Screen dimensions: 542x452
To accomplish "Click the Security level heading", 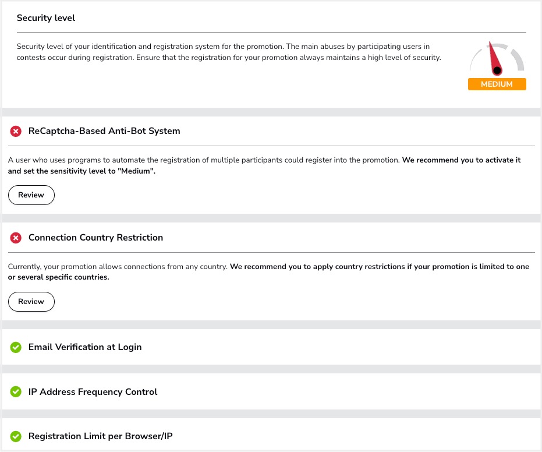I will coord(46,18).
